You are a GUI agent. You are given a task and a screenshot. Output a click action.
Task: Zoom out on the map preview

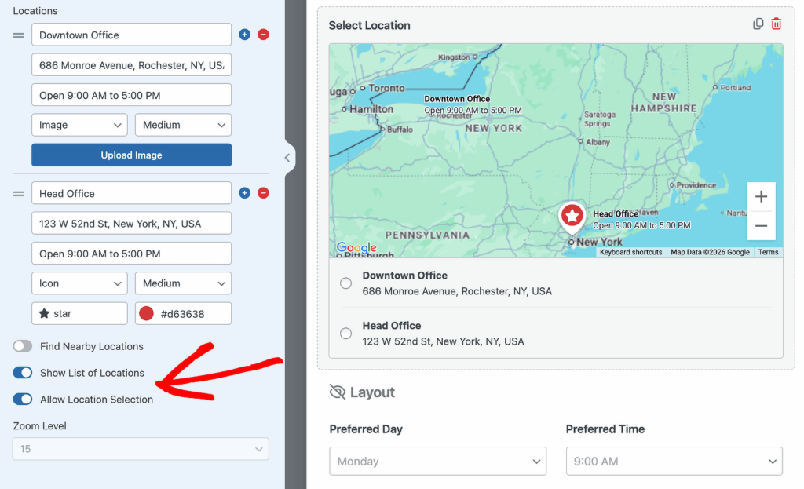click(761, 226)
